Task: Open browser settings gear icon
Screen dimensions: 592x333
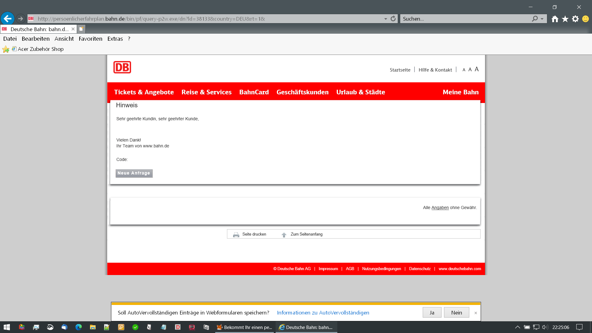Action: coord(575,19)
